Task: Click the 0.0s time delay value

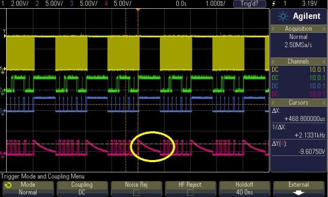Action: tap(181, 4)
